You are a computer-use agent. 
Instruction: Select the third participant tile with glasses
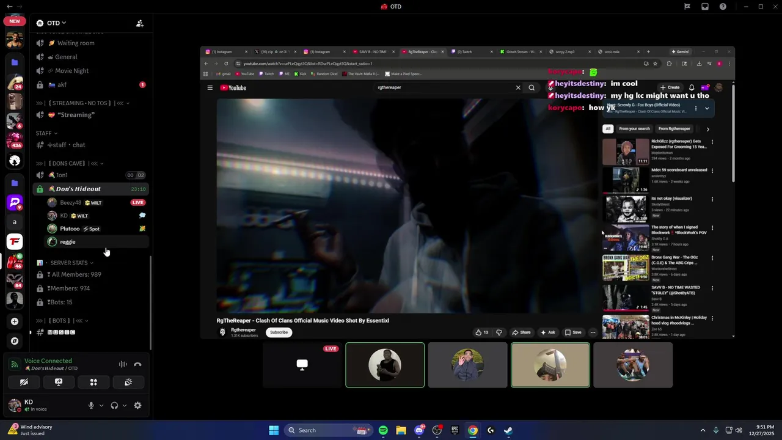(x=550, y=365)
